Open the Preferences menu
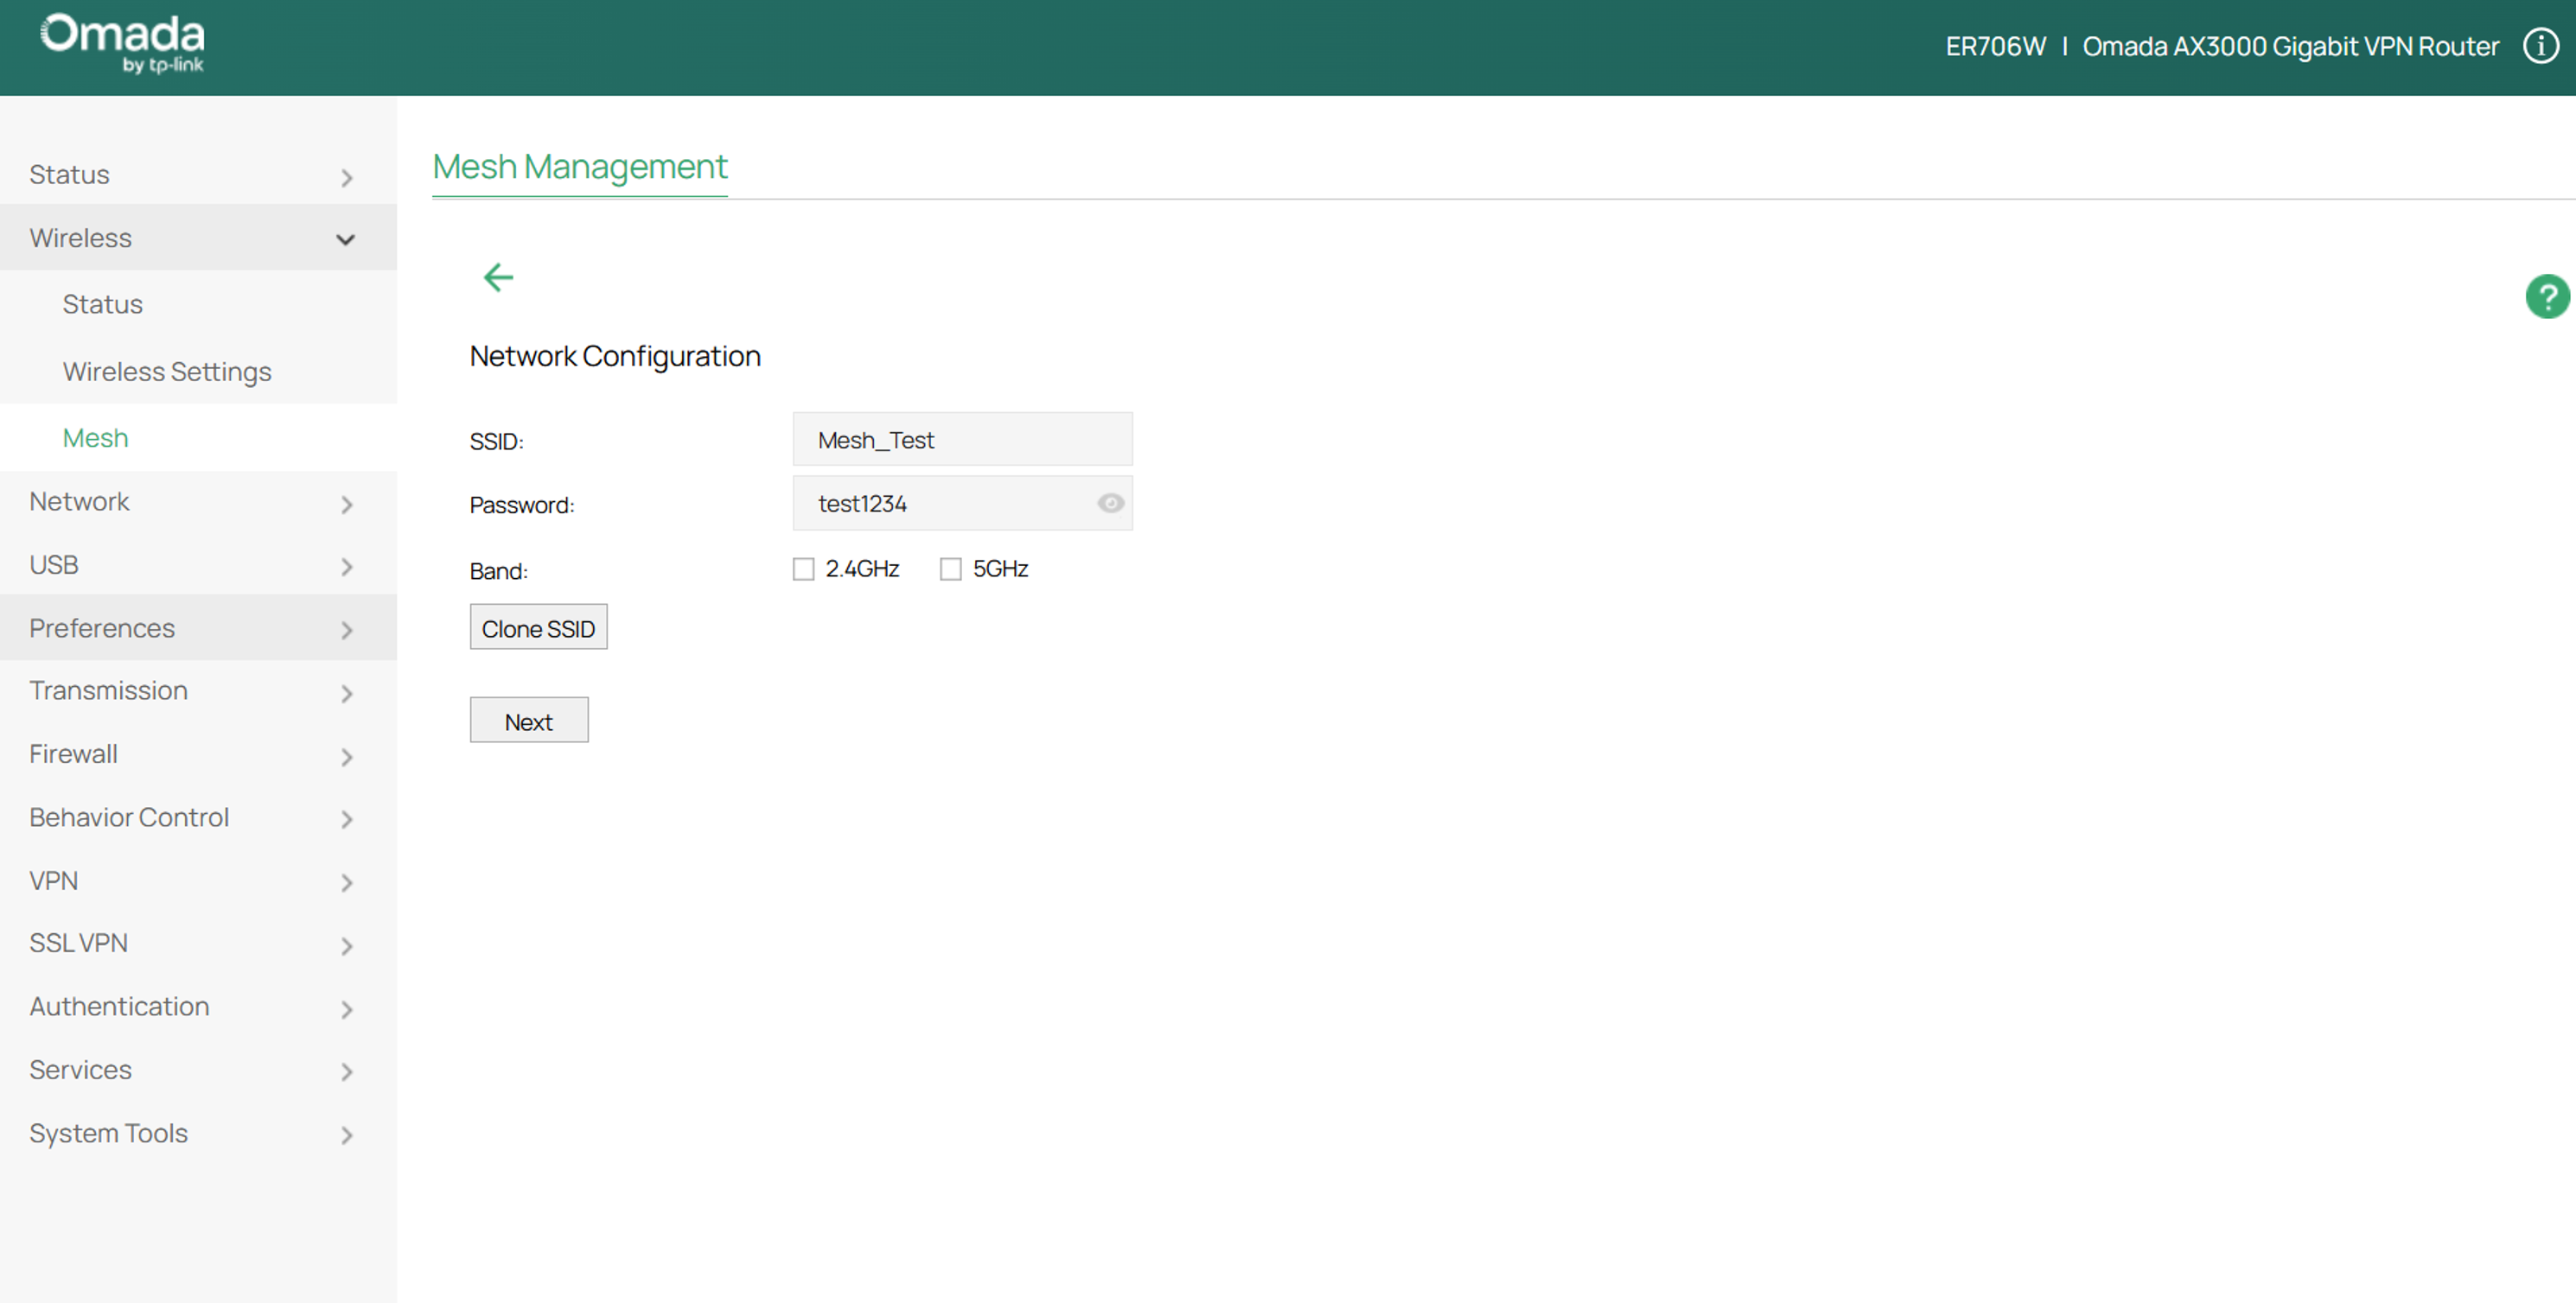This screenshot has height=1303, width=2576. 102,627
